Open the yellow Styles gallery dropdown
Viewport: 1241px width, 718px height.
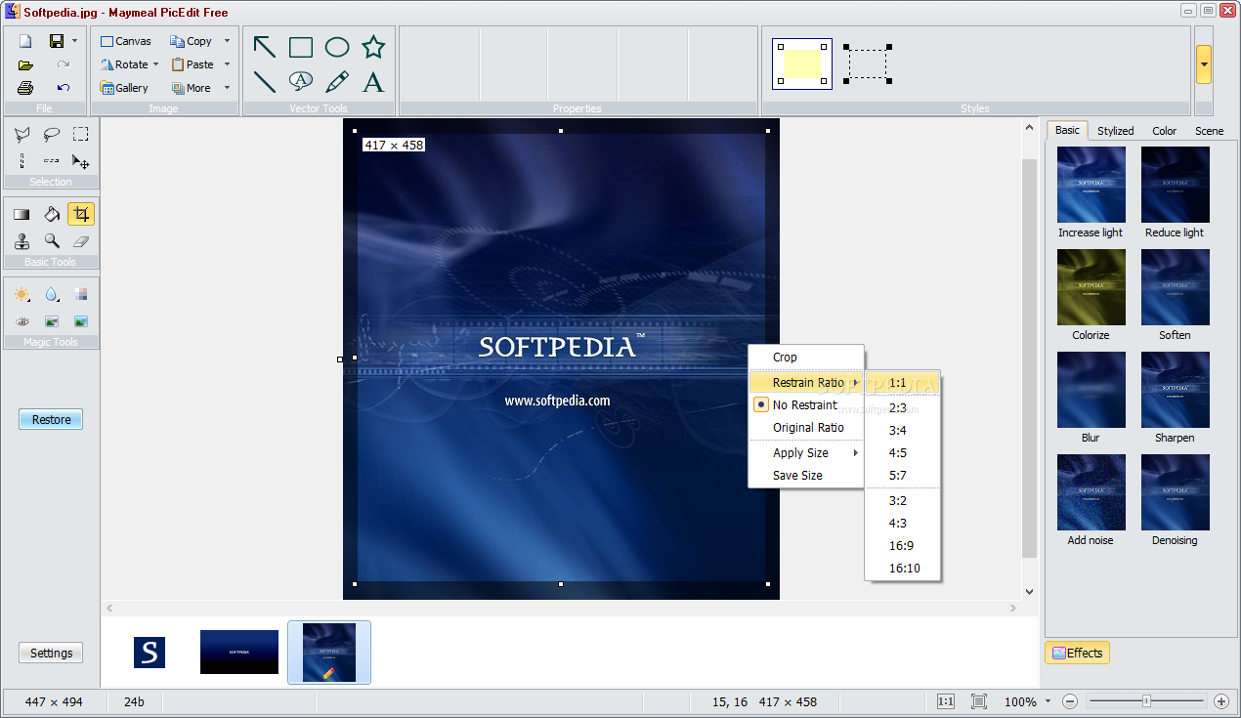[1204, 64]
